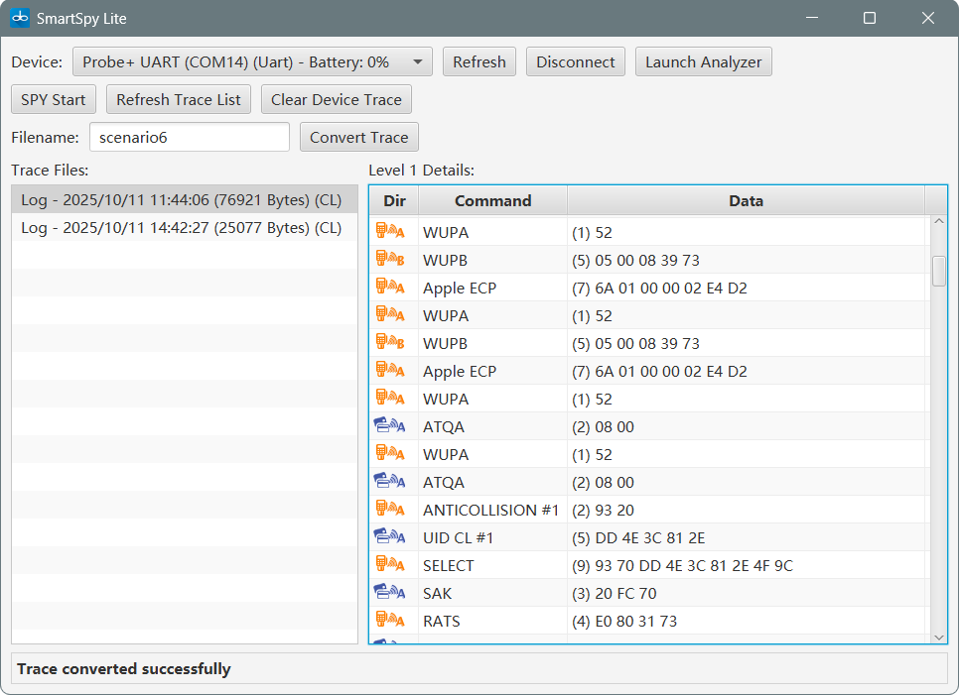The height and width of the screenshot is (695, 959).
Task: Click the card direction icon in SAK row
Action: pyautogui.click(x=389, y=593)
